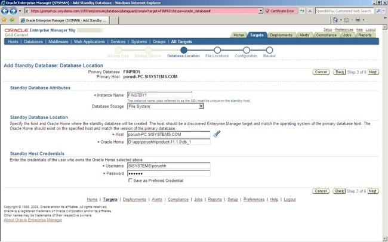Select Hosts in the sub-navigation bar
Screen dimensions: 388x242
13,42
